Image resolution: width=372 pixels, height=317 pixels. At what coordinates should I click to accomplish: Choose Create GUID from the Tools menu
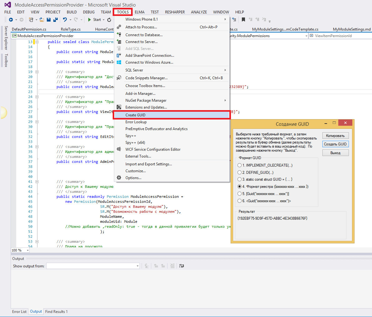(x=135, y=115)
